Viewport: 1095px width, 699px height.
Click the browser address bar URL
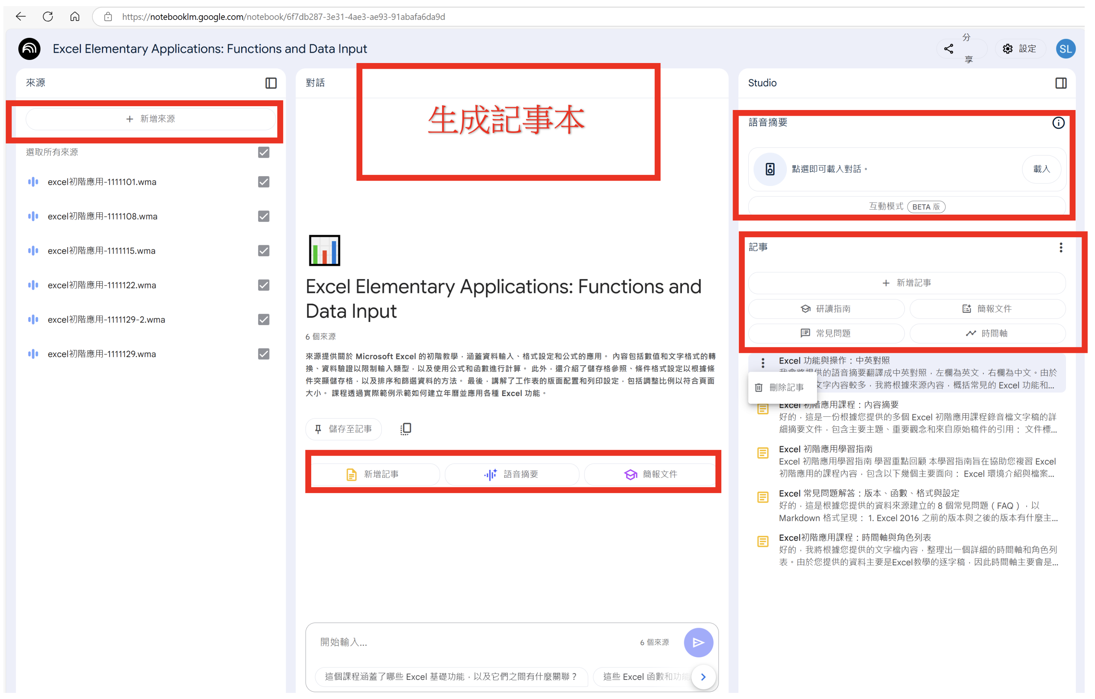(284, 17)
